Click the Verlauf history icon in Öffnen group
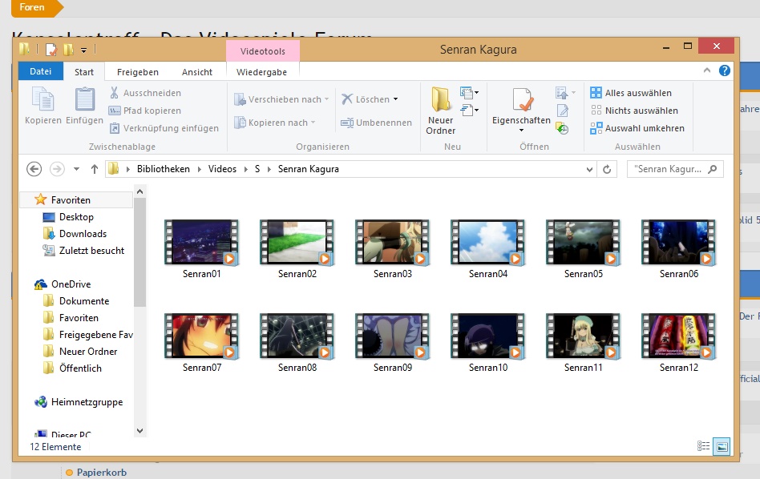 (x=562, y=128)
